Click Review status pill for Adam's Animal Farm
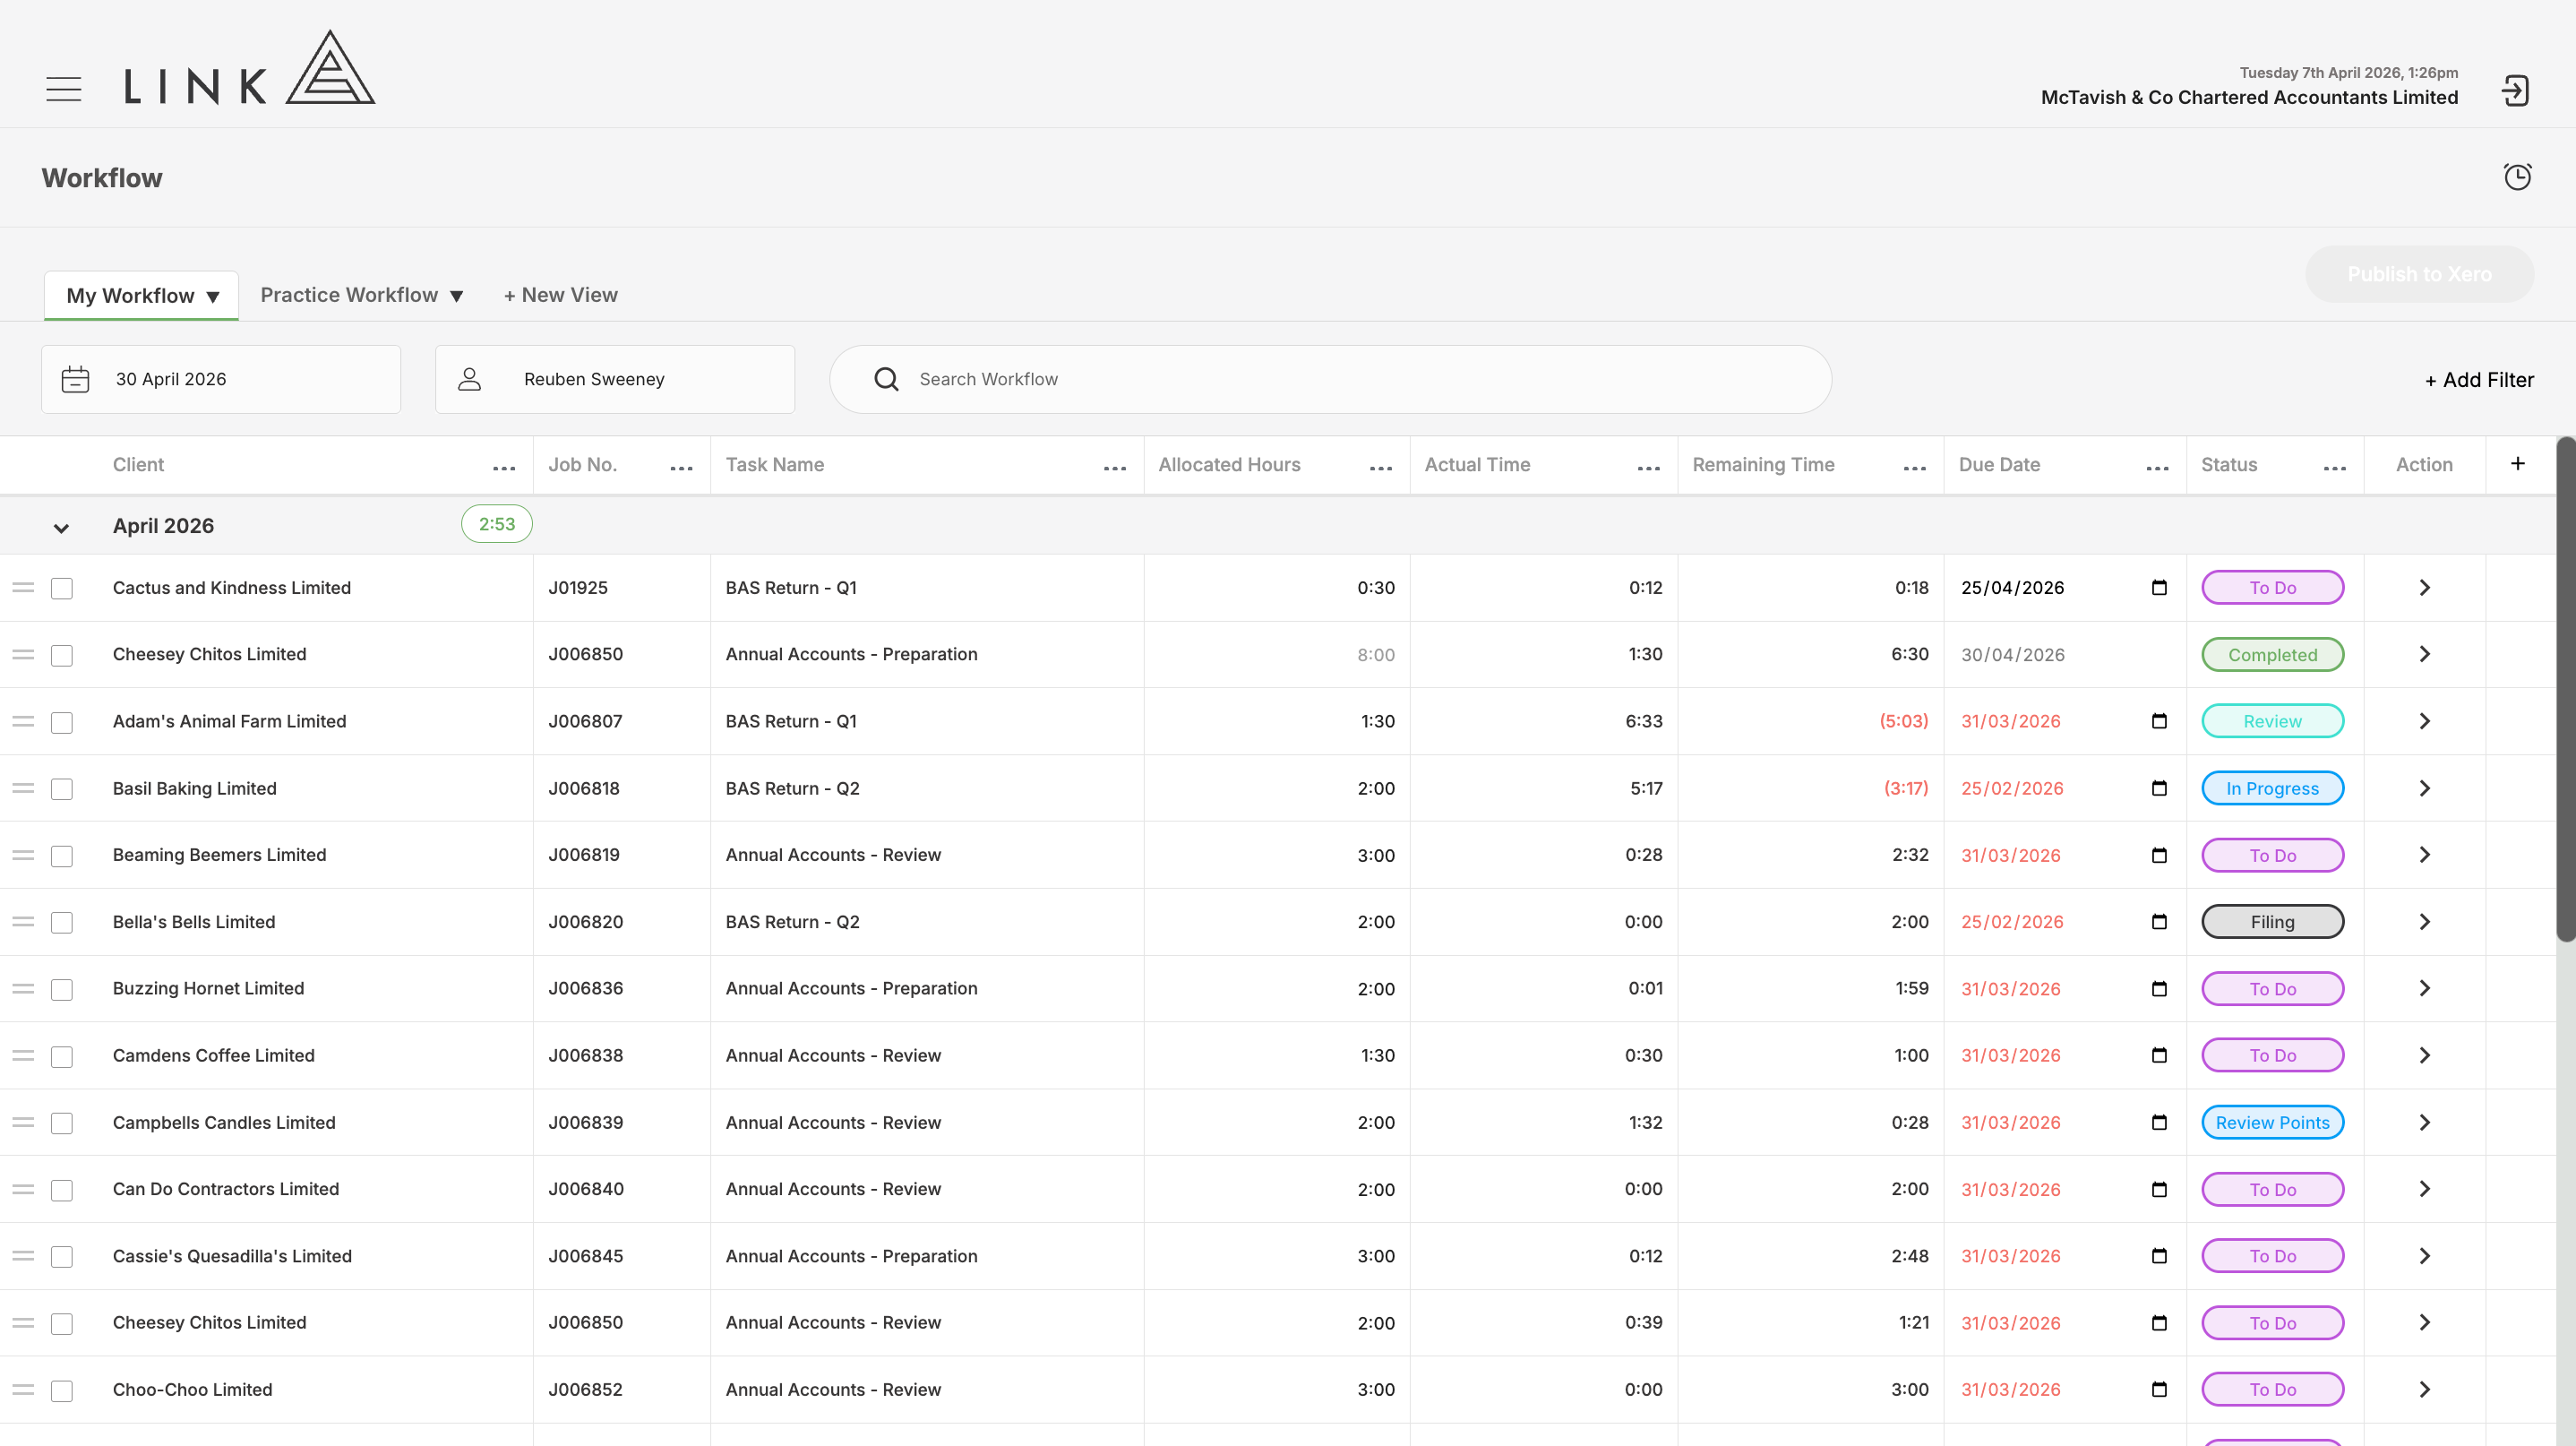Screen dimensions: 2576x1446 pyautogui.click(x=2272, y=721)
